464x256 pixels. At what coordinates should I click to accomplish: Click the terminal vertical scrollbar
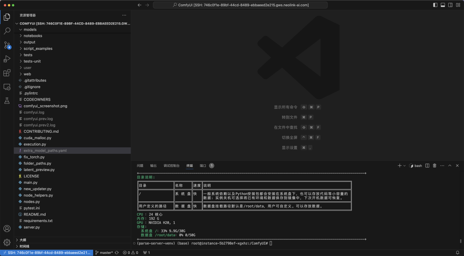pyautogui.click(x=461, y=241)
